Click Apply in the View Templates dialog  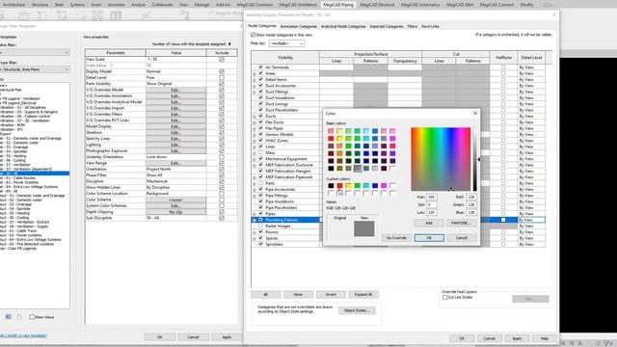(227, 337)
